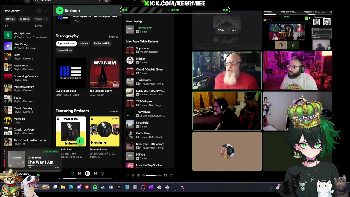This screenshot has width=350, height=197.
Task: Click the plus icon in Your Library
Action: (x=39, y=11)
